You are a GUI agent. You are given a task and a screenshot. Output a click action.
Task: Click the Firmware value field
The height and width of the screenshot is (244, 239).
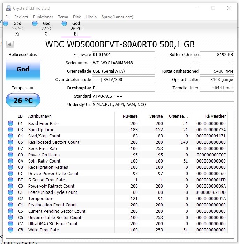tap(124, 55)
